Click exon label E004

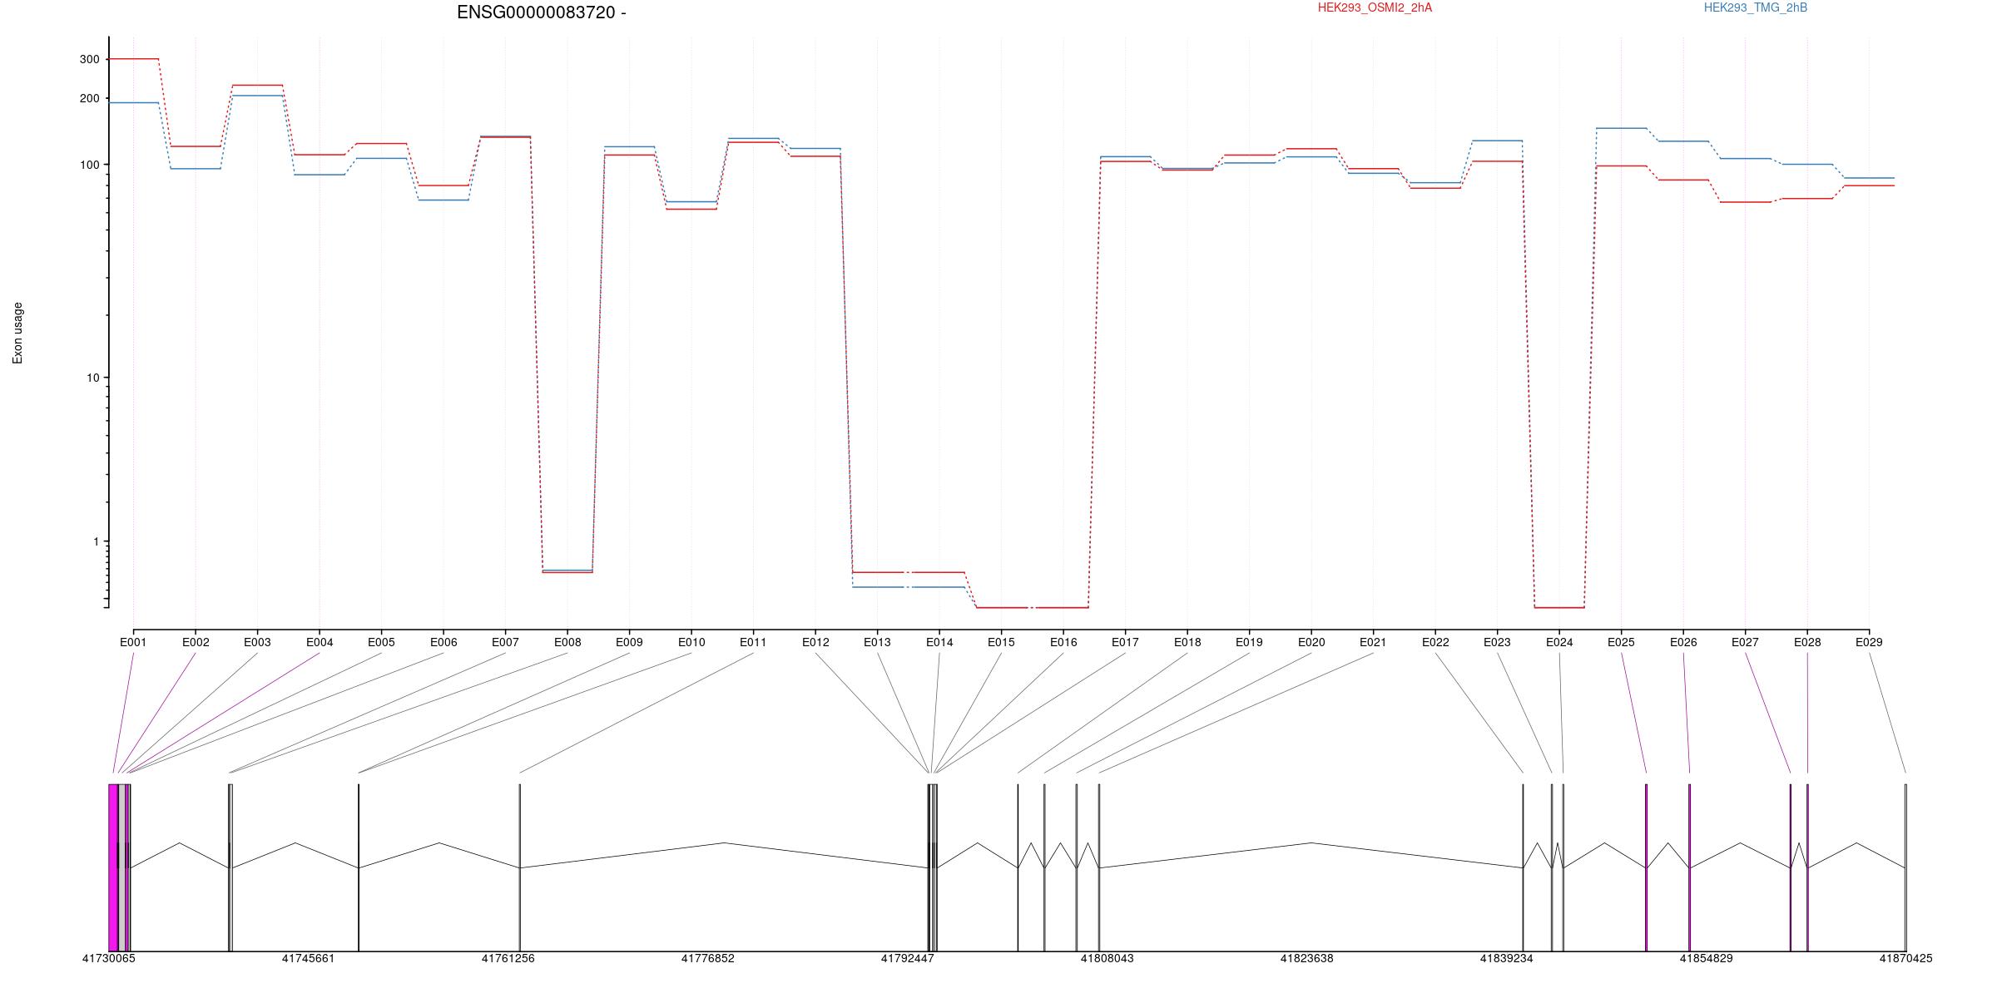coord(320,642)
